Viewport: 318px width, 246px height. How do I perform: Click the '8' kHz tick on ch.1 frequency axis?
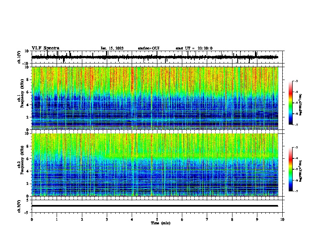tap(28, 80)
